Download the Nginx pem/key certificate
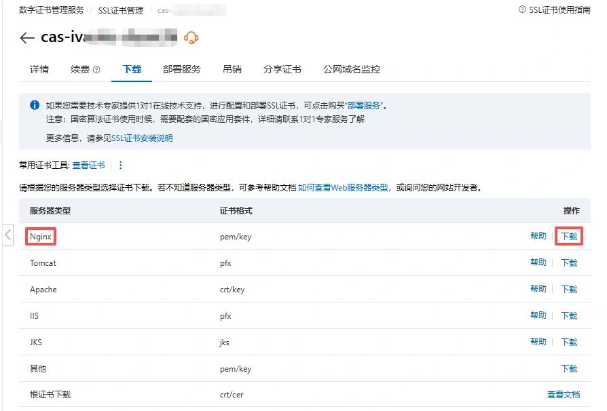This screenshot has width=607, height=411. point(569,236)
